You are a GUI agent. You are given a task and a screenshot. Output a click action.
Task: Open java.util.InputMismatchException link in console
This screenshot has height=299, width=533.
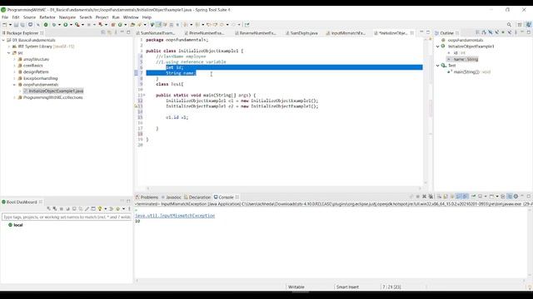[175, 216]
